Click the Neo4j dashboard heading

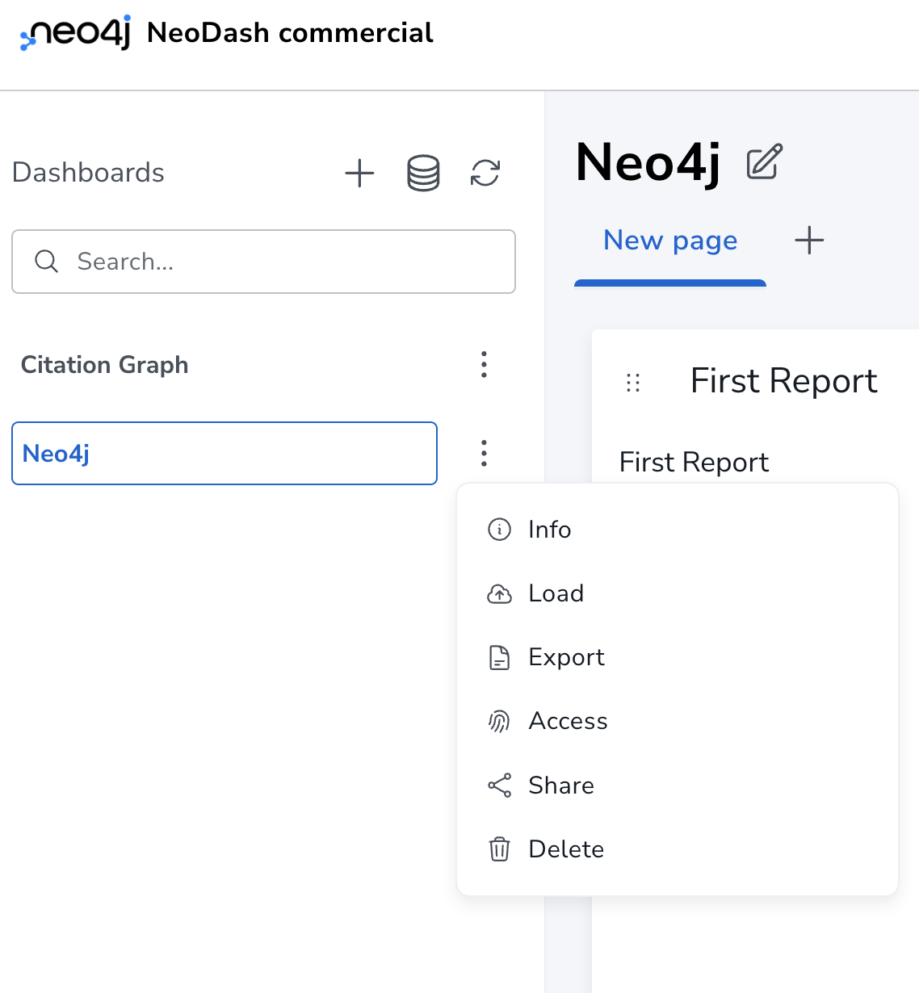tap(648, 162)
